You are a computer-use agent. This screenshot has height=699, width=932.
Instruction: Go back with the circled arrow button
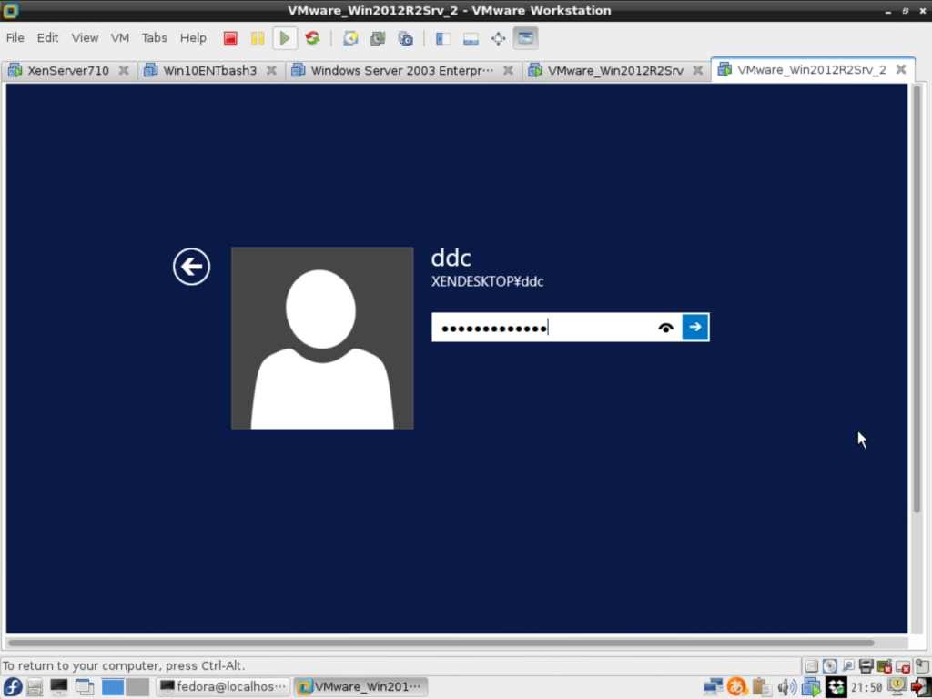[x=191, y=267]
